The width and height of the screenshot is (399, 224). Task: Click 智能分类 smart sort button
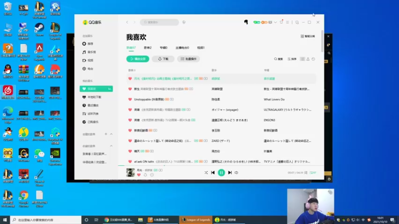[308, 36]
